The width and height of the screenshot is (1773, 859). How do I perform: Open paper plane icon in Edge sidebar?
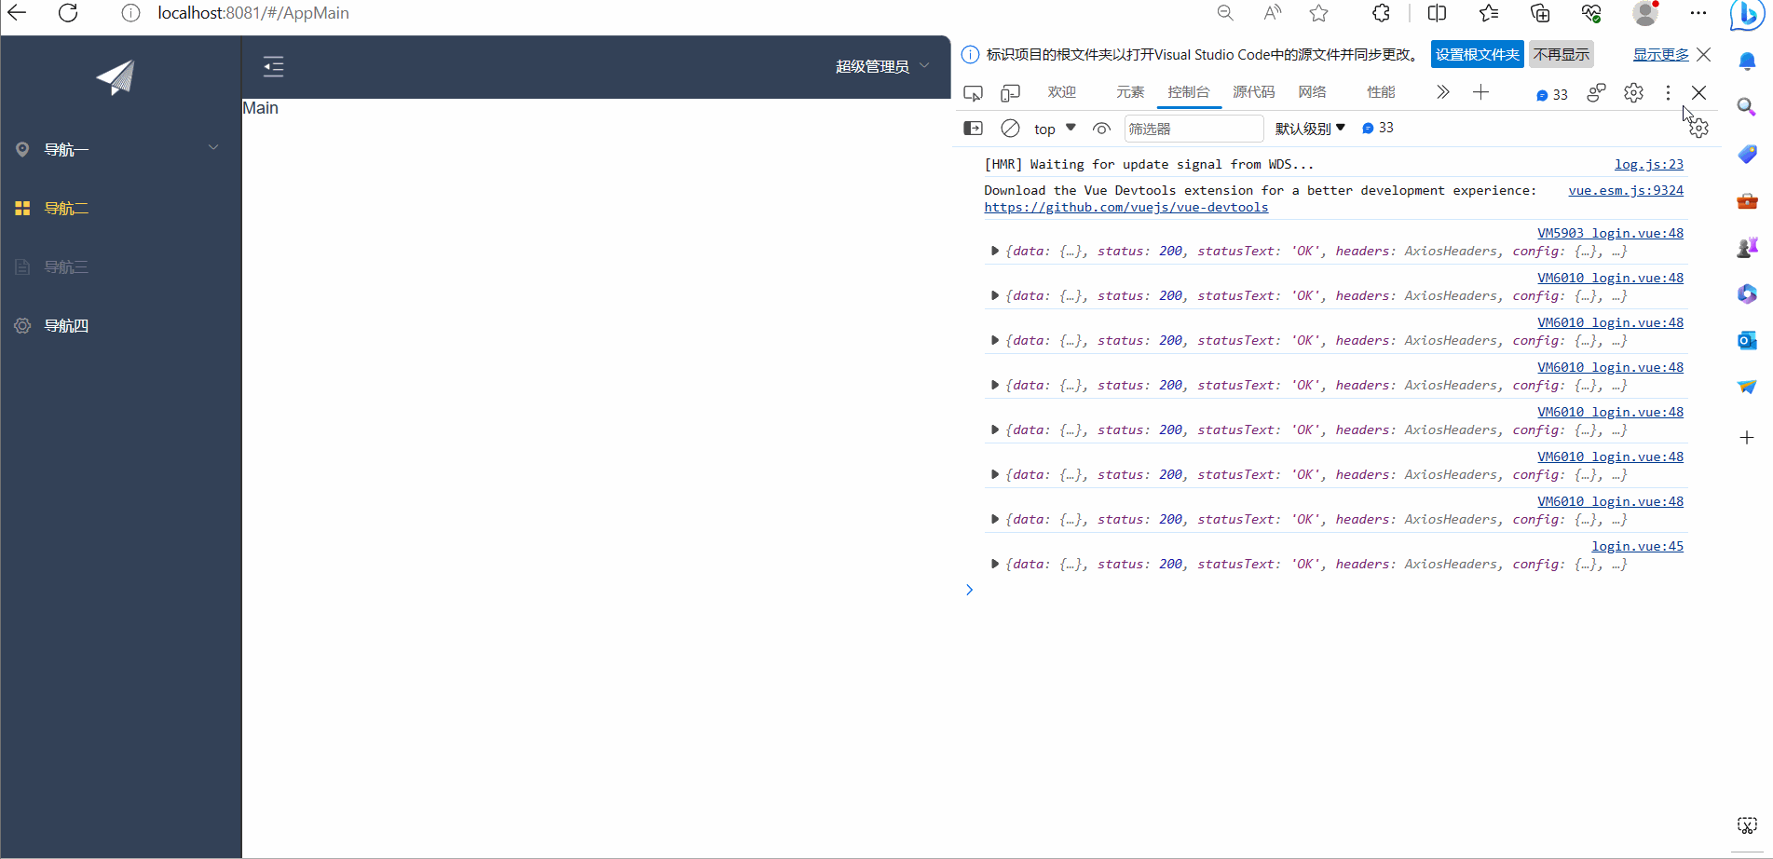[1747, 387]
